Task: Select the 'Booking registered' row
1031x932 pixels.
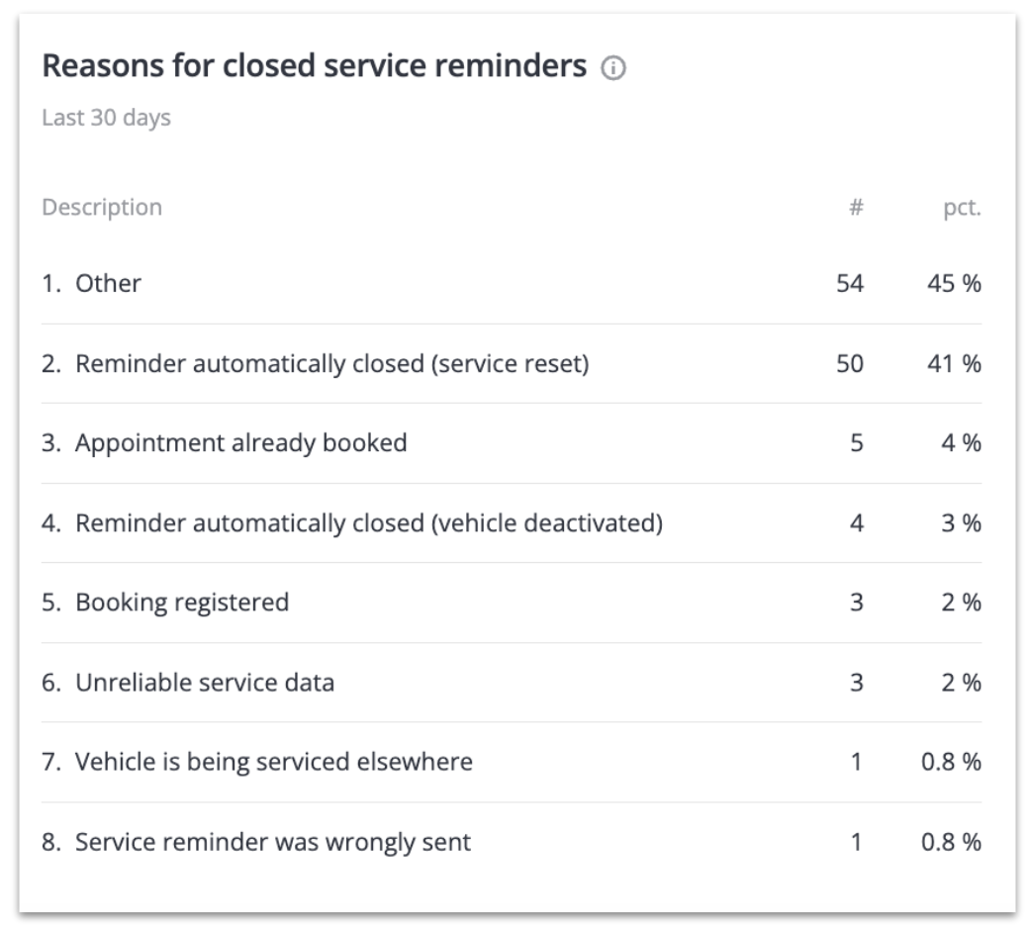Action: (182, 603)
